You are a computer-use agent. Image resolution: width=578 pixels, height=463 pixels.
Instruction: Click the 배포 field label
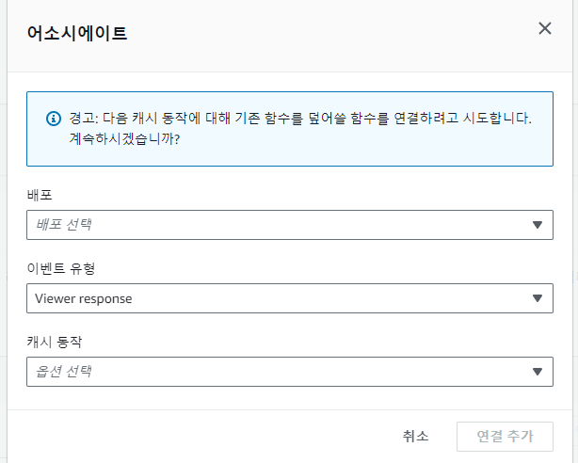[40, 195]
